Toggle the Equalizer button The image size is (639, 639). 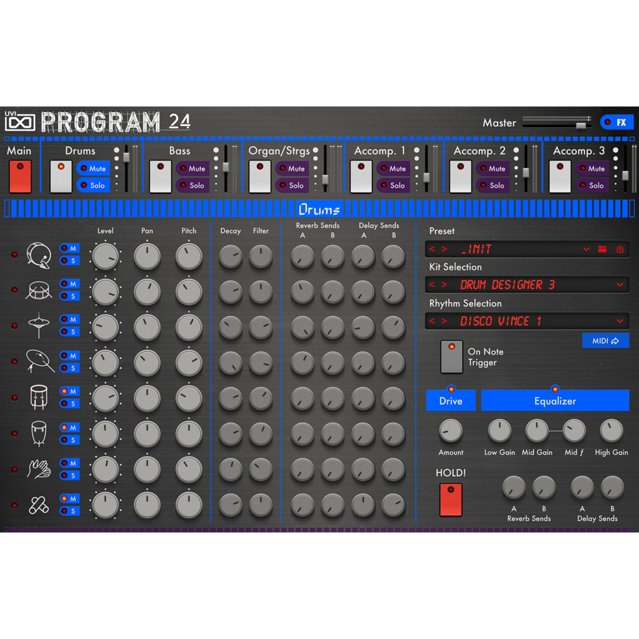coord(555,400)
